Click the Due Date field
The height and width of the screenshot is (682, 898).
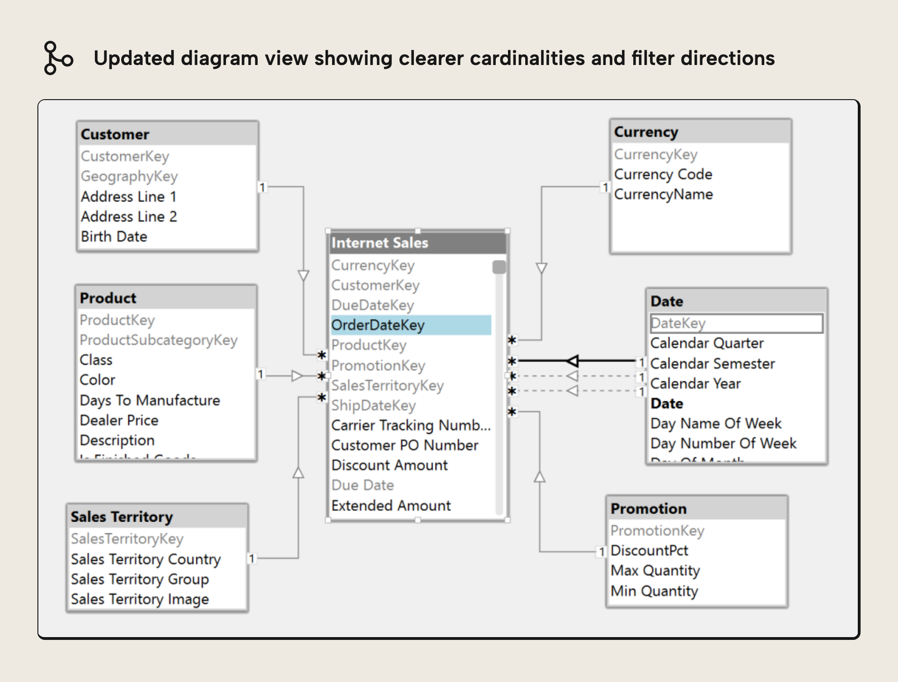click(363, 486)
